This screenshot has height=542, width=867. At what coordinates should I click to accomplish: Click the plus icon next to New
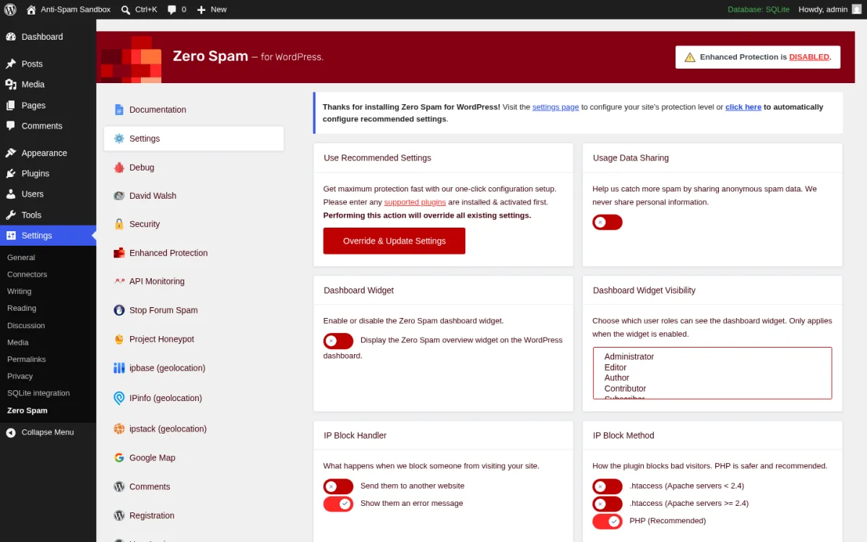coord(202,9)
